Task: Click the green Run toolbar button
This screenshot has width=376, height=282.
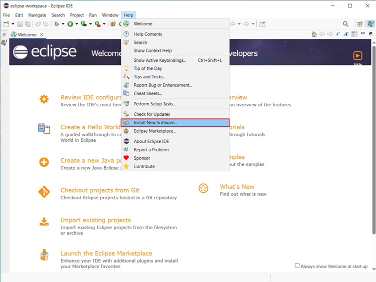Action: tap(70, 24)
